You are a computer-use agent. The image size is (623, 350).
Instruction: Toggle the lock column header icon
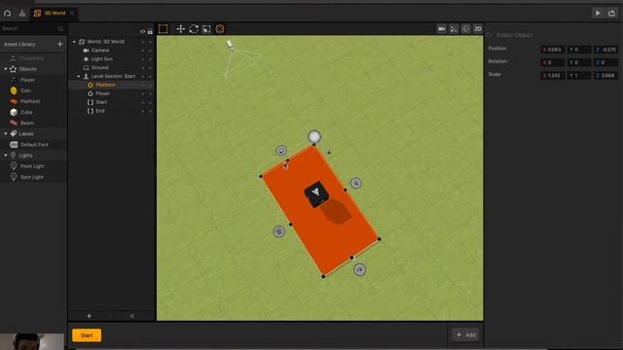[x=150, y=31]
